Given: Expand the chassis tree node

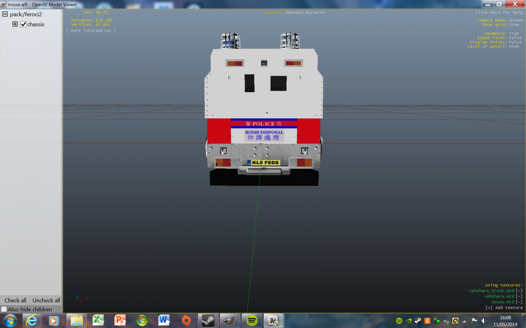Looking at the screenshot, I should [15, 24].
